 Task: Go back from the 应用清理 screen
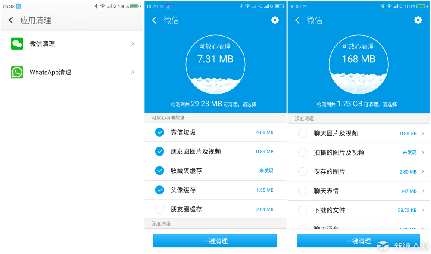[11, 20]
